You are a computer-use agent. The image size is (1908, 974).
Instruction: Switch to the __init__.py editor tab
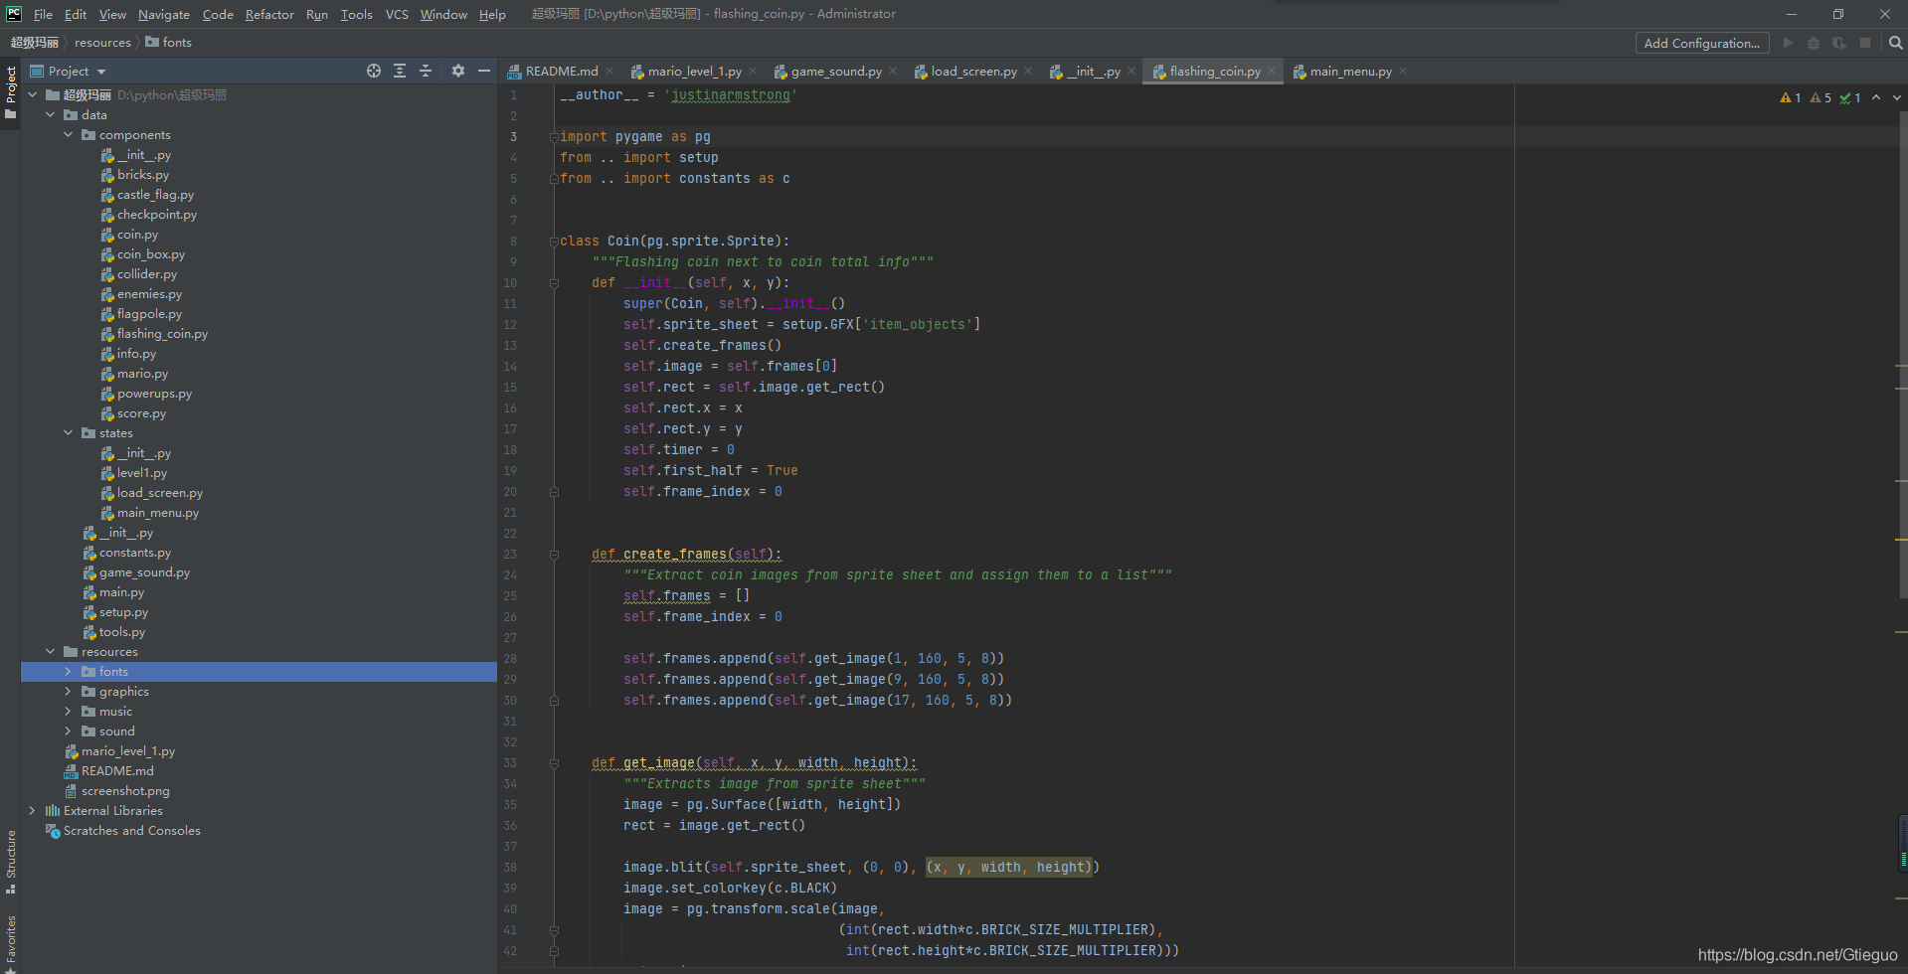[1094, 71]
